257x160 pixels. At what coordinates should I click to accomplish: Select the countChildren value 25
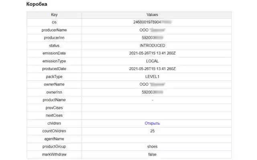click(152, 131)
